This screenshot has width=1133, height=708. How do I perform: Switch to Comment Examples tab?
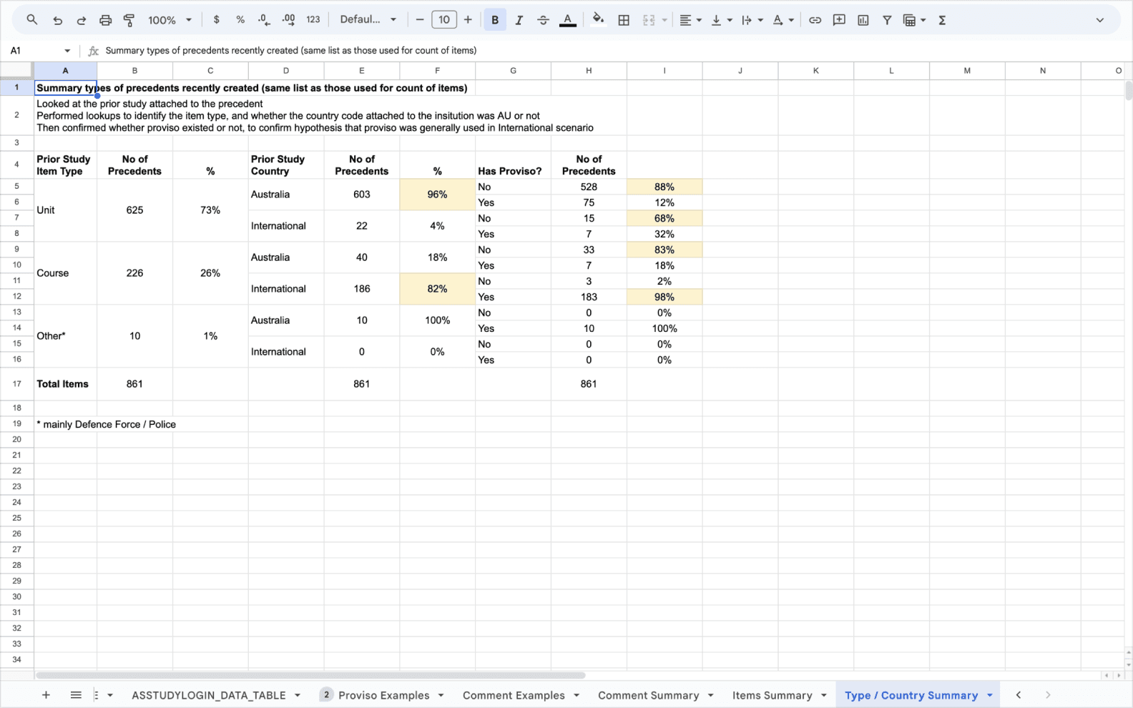click(514, 695)
